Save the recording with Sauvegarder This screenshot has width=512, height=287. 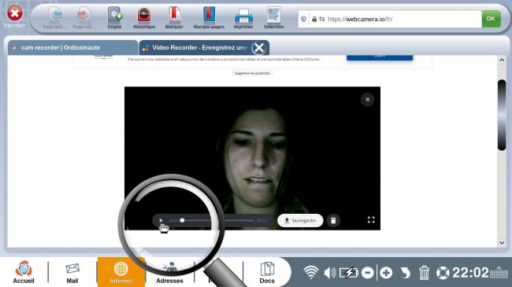pos(300,220)
